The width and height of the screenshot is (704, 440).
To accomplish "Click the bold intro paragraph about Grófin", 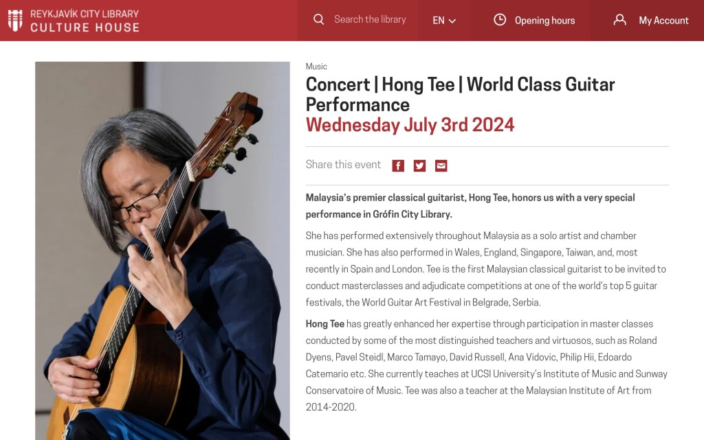I will click(470, 206).
